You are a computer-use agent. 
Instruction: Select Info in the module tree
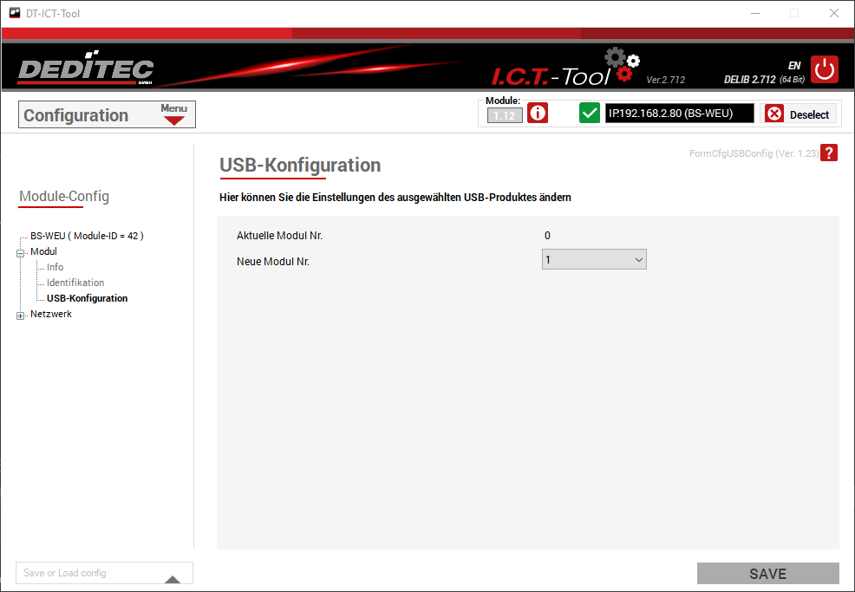[x=55, y=267]
